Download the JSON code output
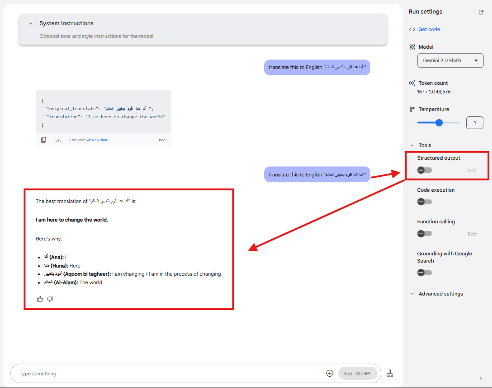 [x=58, y=140]
